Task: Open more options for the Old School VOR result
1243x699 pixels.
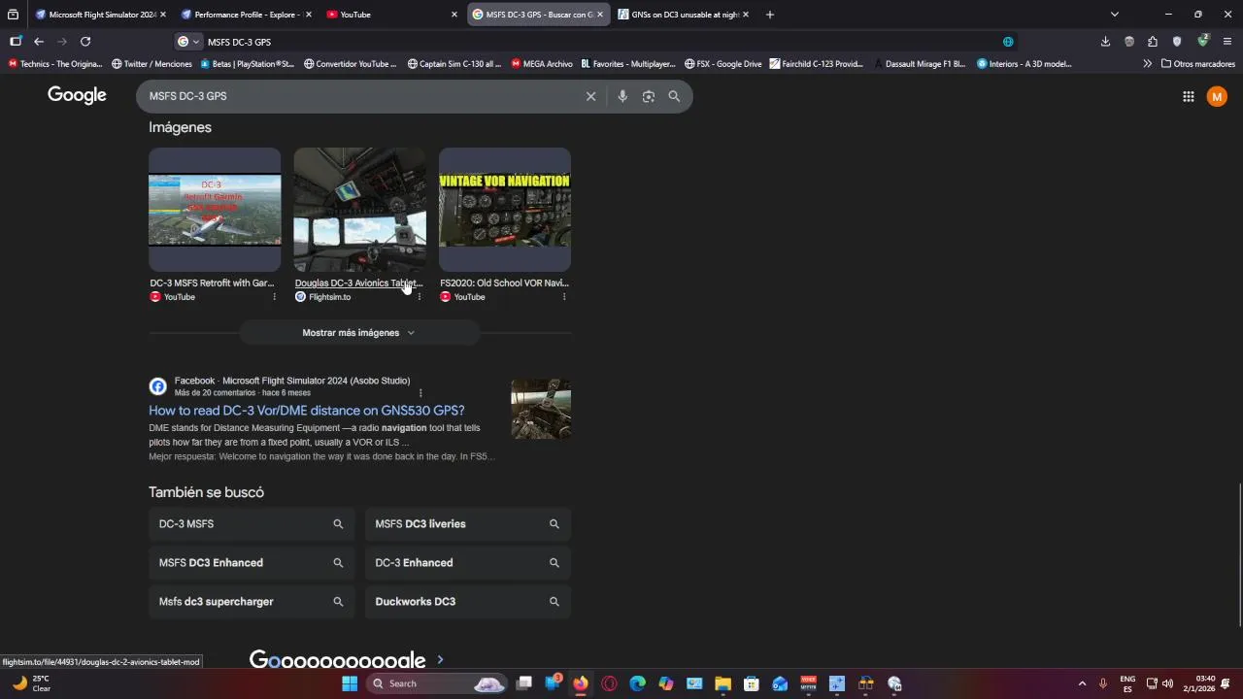Action: pyautogui.click(x=564, y=297)
